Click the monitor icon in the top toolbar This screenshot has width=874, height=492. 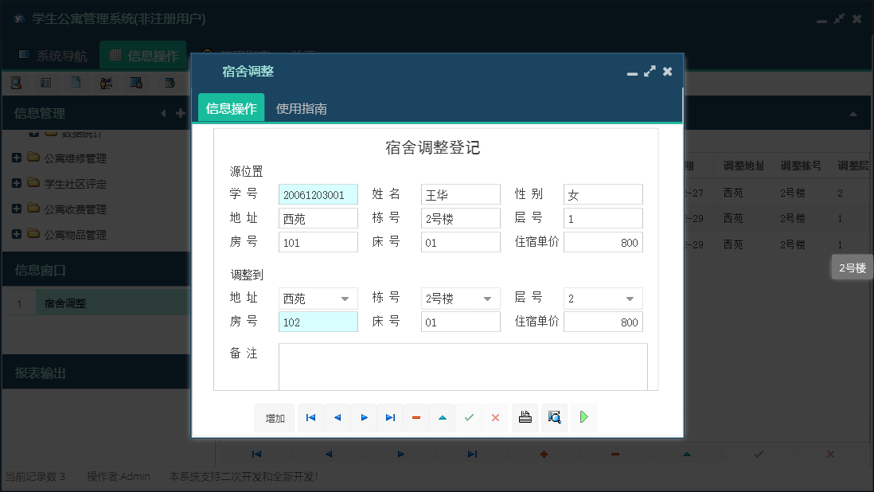[135, 82]
